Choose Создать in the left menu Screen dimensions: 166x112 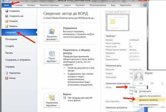tap(10, 46)
